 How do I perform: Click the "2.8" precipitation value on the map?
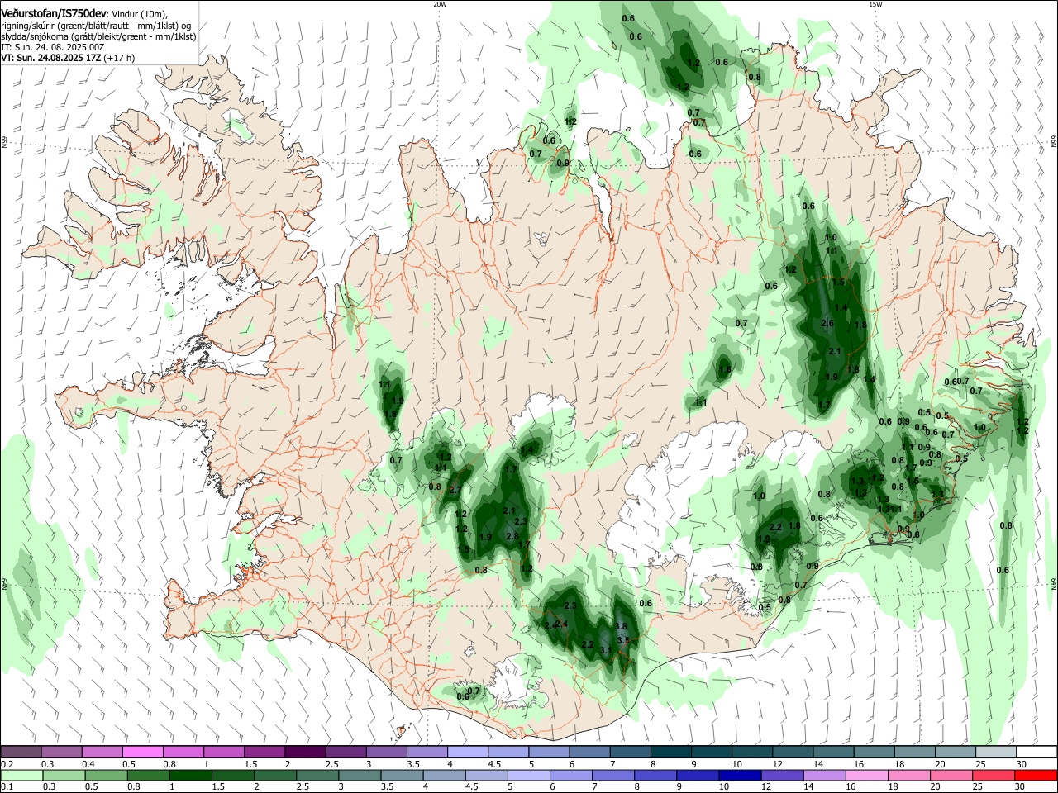point(512,537)
